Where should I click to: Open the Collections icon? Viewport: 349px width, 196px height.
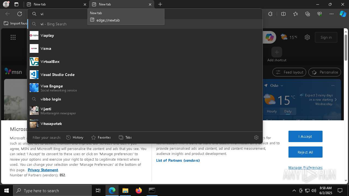click(x=308, y=14)
